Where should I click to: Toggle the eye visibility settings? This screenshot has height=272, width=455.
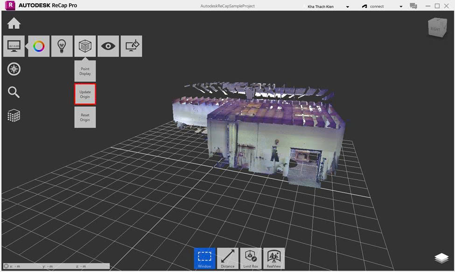click(x=108, y=46)
